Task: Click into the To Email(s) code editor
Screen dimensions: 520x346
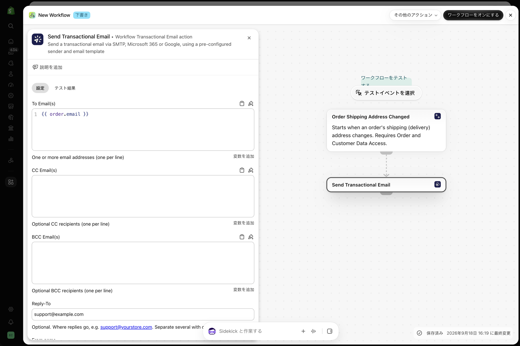Action: [143, 129]
